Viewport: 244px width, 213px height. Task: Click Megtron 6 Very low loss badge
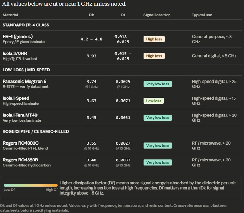pyautogui.click(x=158, y=84)
